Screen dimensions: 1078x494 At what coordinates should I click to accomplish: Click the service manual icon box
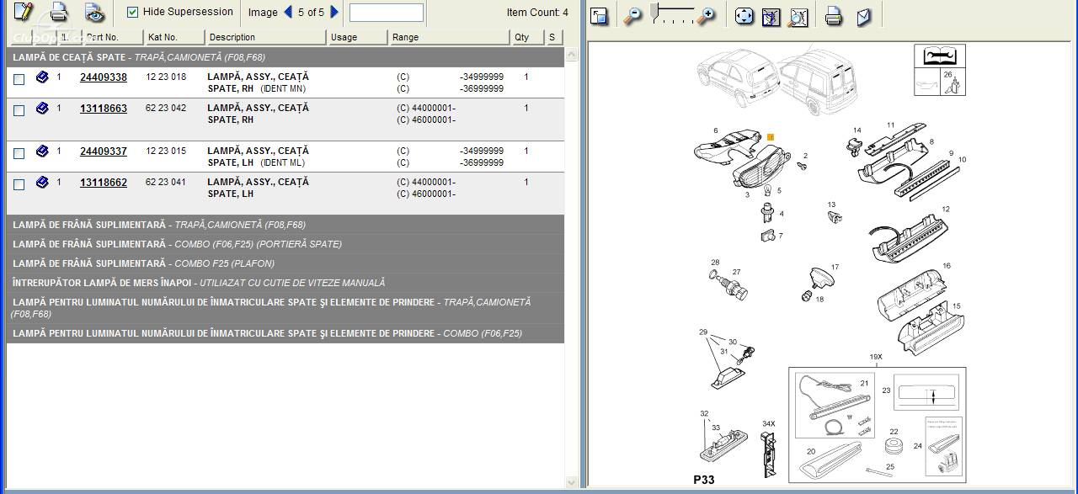tap(940, 56)
